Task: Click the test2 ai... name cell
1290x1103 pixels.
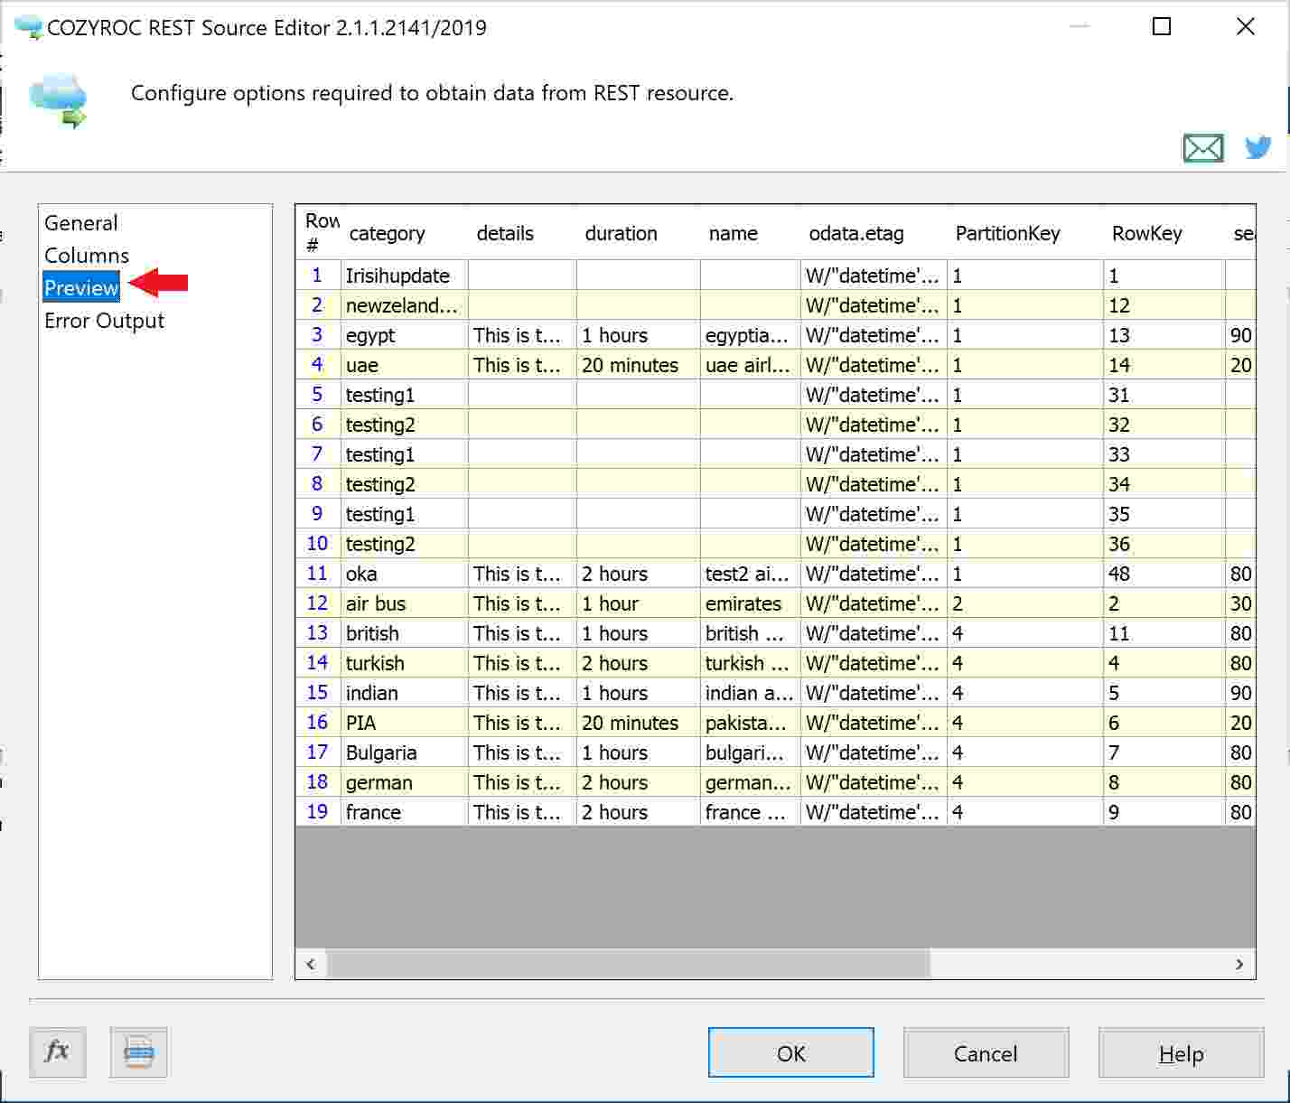Action: tap(751, 574)
